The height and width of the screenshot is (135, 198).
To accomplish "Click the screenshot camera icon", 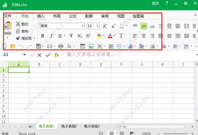I will 100,46.
